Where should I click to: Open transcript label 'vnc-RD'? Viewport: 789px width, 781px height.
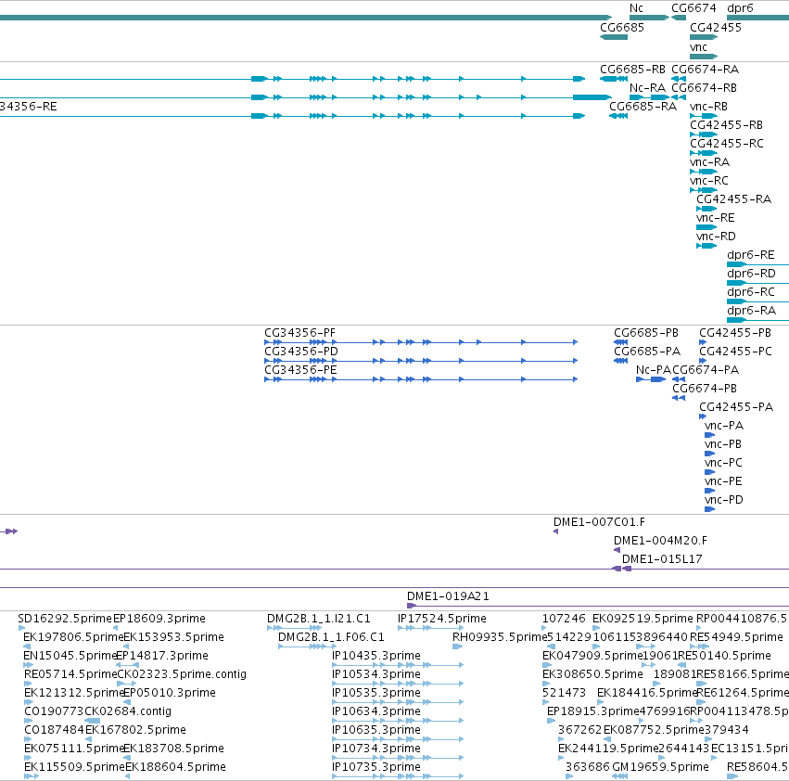(716, 237)
